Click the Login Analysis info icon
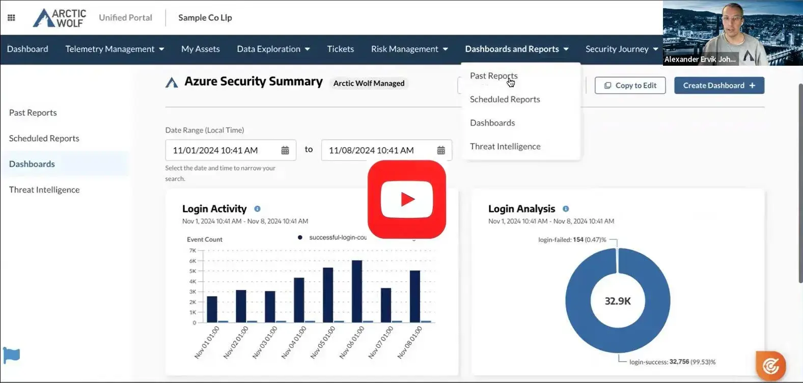 [x=566, y=209]
